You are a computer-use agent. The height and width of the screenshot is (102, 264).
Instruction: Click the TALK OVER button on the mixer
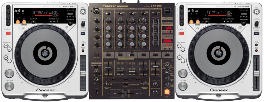tap(96, 55)
